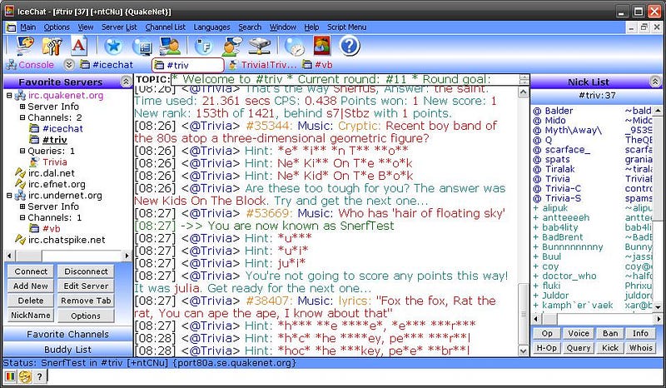Click the '#F' favorite channels toolbar icon

click(x=203, y=46)
